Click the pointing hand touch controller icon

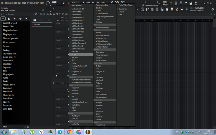(x=182, y=9)
